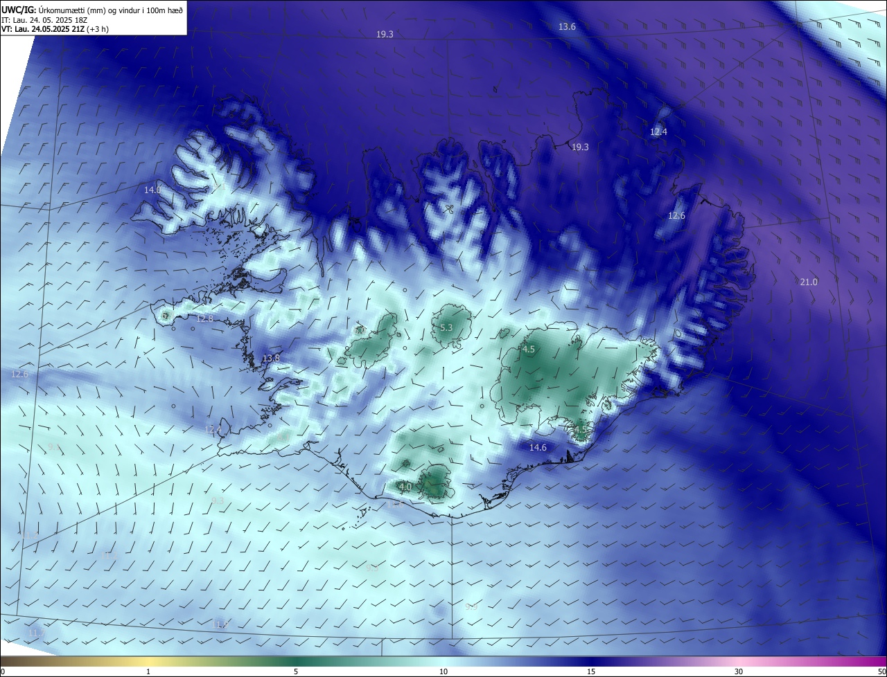Viewport: 887px width, 677px height.
Task: Click the 21.0 value off the east coast
Action: coord(809,282)
